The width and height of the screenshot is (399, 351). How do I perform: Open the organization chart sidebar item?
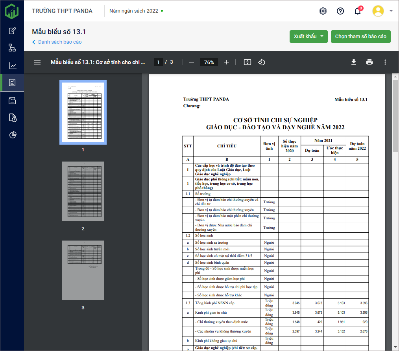point(12,48)
